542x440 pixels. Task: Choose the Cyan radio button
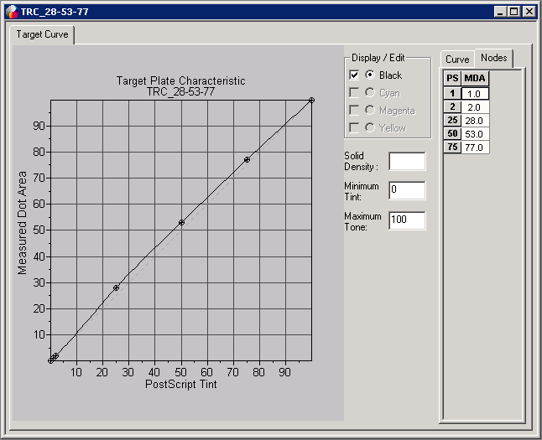tap(370, 92)
